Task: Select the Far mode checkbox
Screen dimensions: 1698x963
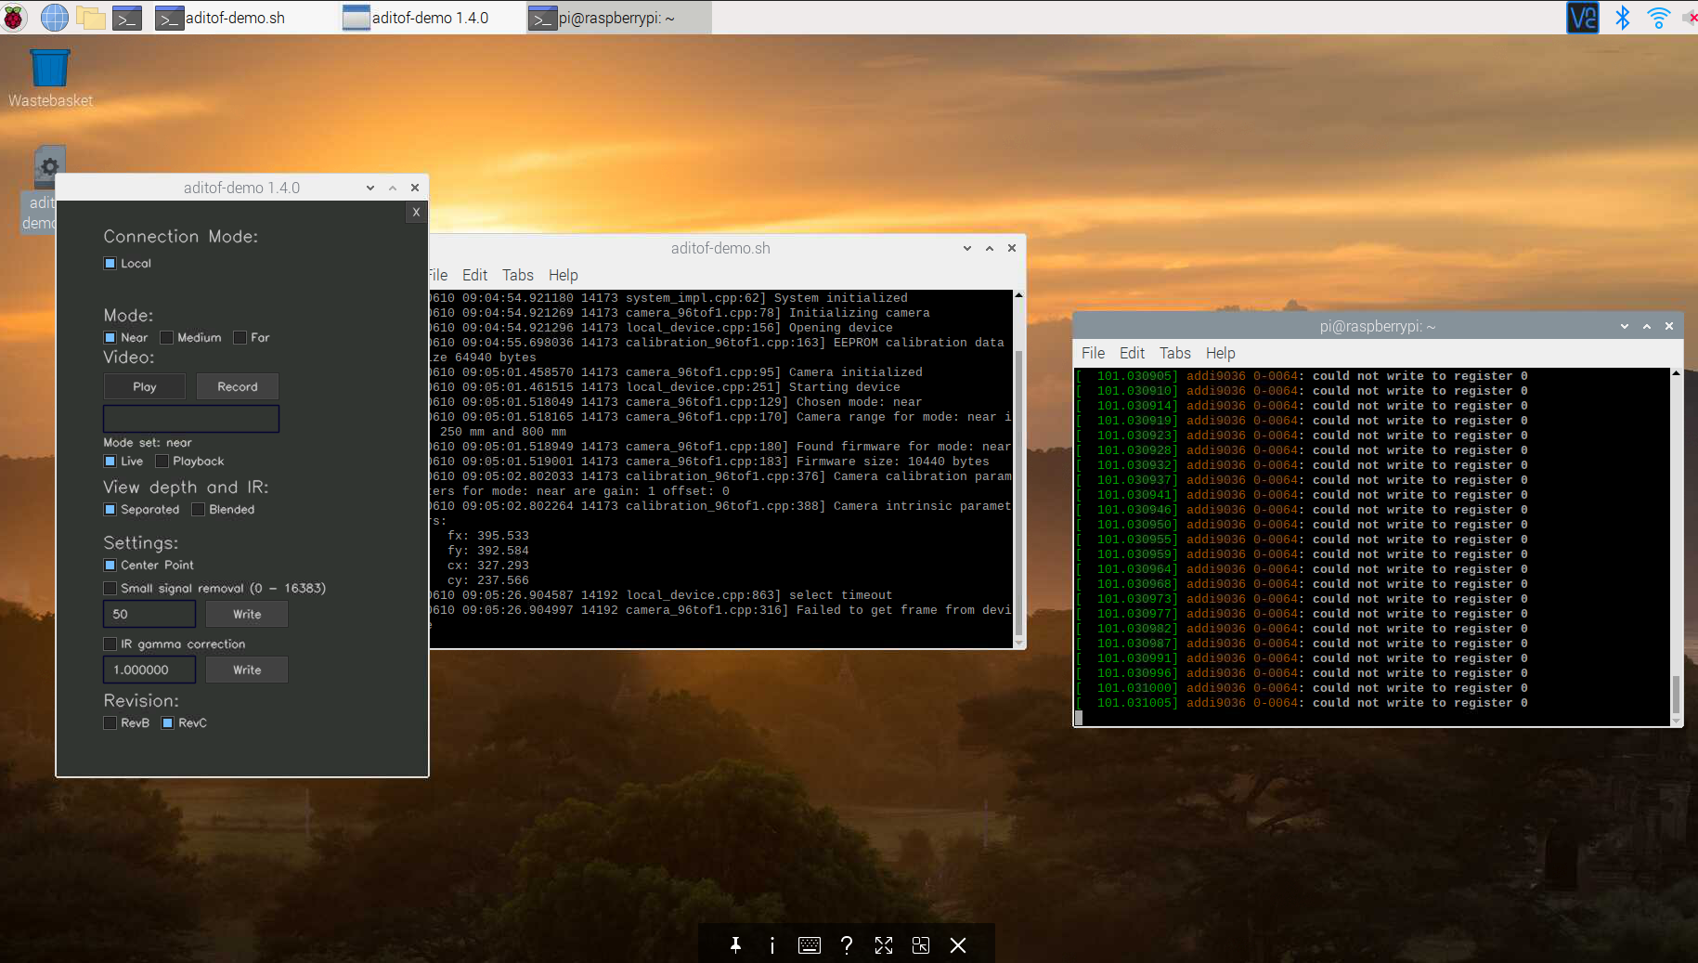Action: tap(240, 338)
